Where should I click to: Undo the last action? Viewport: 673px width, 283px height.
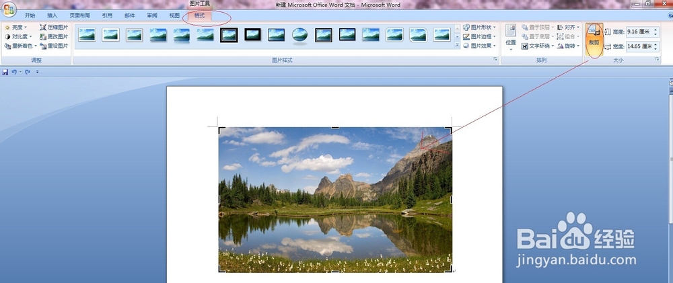pos(13,72)
